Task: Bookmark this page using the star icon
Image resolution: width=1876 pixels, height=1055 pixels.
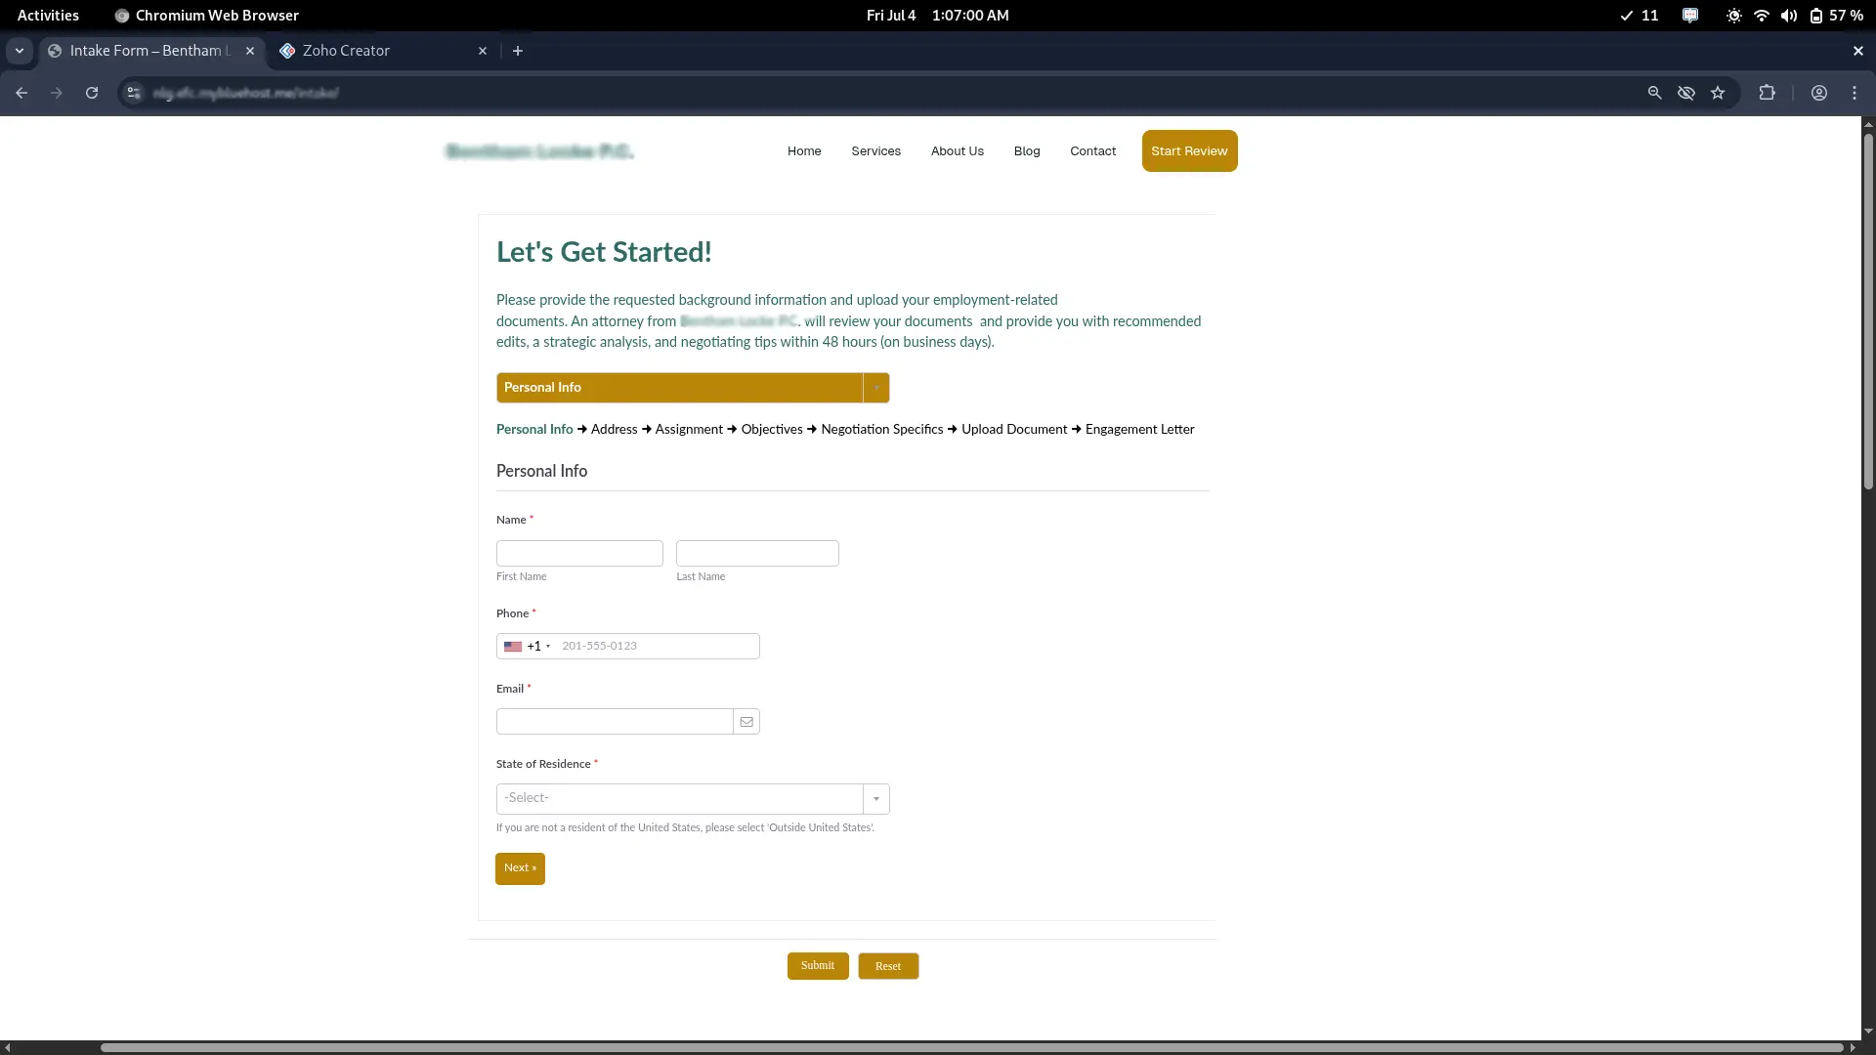Action: 1718,93
